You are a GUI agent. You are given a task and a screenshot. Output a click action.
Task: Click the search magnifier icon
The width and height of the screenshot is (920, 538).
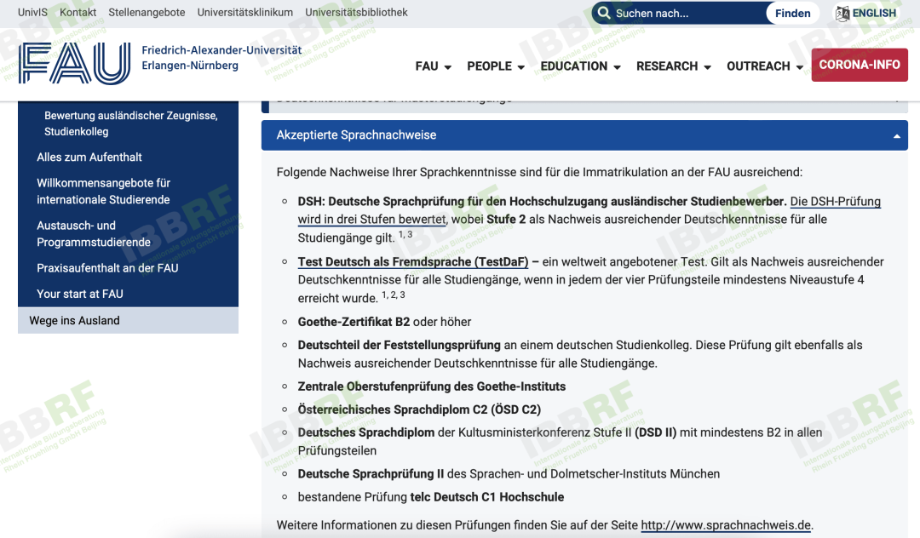coord(604,13)
